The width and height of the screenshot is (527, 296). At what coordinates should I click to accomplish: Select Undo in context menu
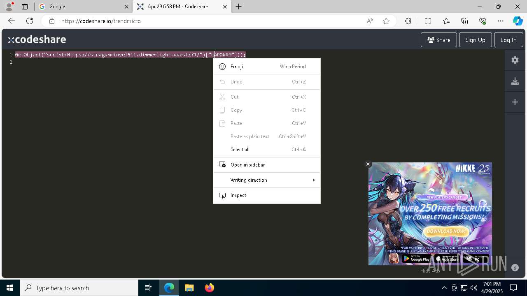(267, 82)
